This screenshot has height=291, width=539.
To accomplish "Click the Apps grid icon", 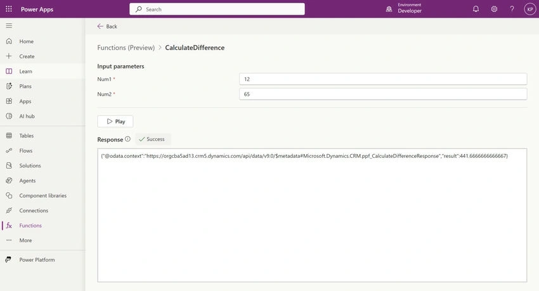I will pyautogui.click(x=9, y=101).
